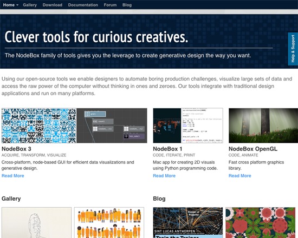The width and height of the screenshot is (298, 238).
Task: Click the NodeBox OpenGL forest thumbnail
Action: [x=263, y=125]
